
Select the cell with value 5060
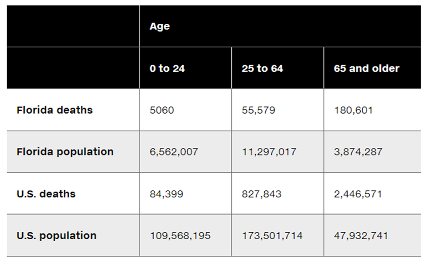[185, 110]
